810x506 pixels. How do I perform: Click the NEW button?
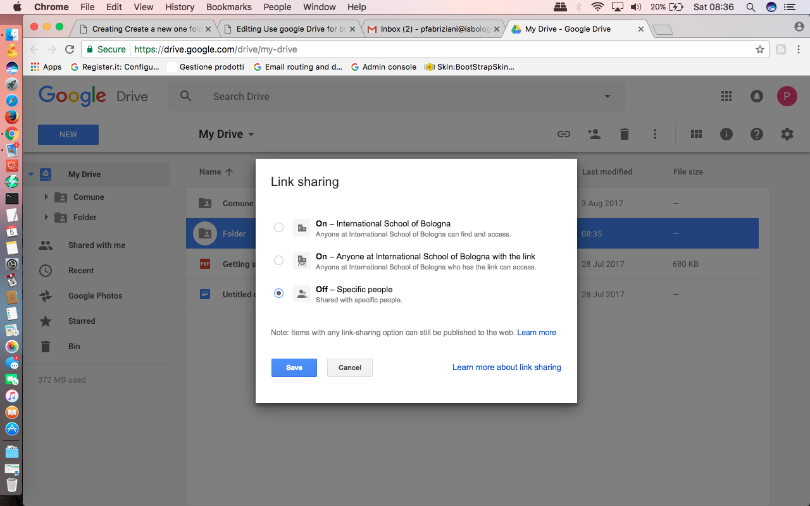pyautogui.click(x=68, y=135)
